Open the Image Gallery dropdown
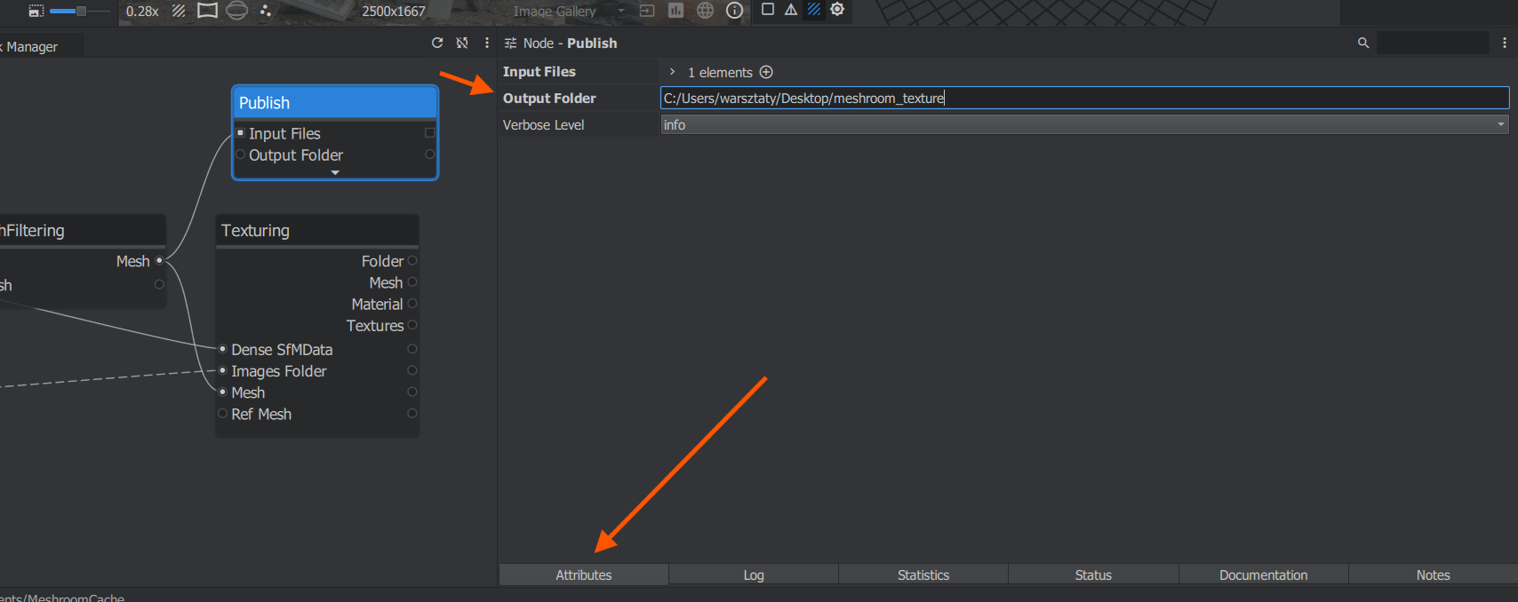This screenshot has width=1518, height=602. point(569,12)
